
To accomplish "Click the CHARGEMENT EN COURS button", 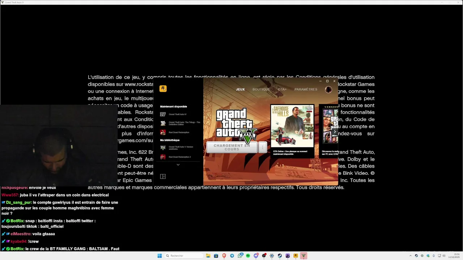I will point(232,147).
